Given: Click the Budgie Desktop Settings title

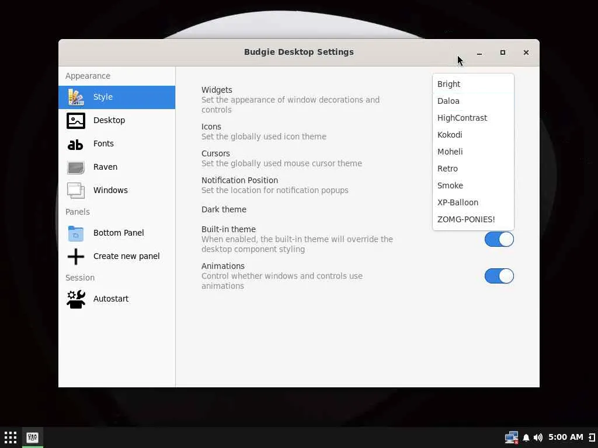Looking at the screenshot, I should click(299, 52).
